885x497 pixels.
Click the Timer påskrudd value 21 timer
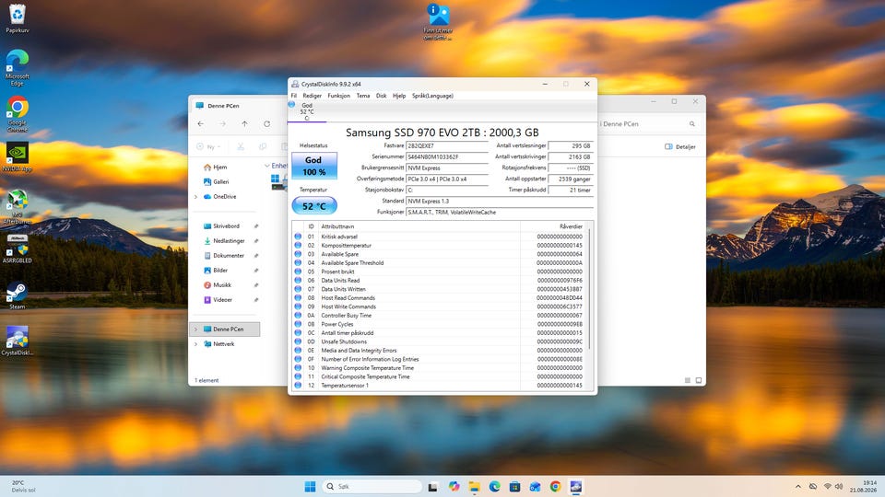click(570, 190)
